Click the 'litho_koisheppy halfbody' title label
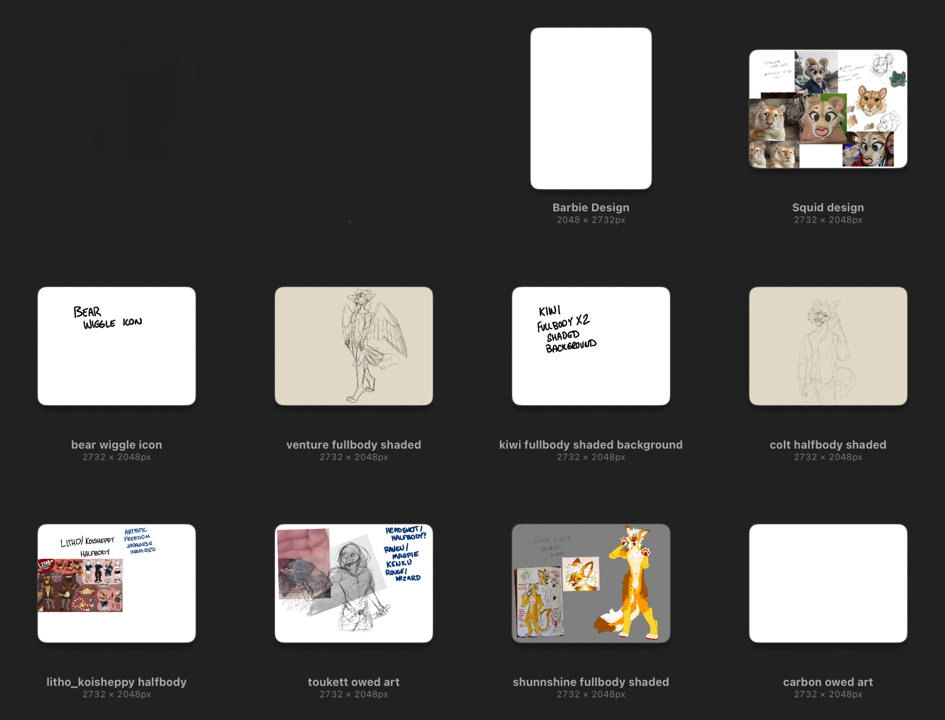Image resolution: width=945 pixels, height=720 pixels. [117, 682]
